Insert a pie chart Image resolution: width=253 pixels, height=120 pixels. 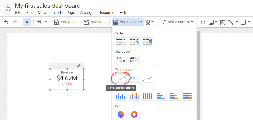click(121, 114)
